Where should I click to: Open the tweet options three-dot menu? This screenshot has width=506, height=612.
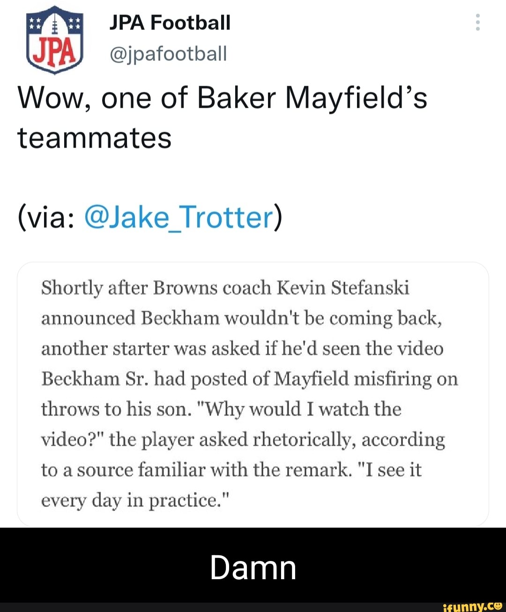tap(478, 22)
